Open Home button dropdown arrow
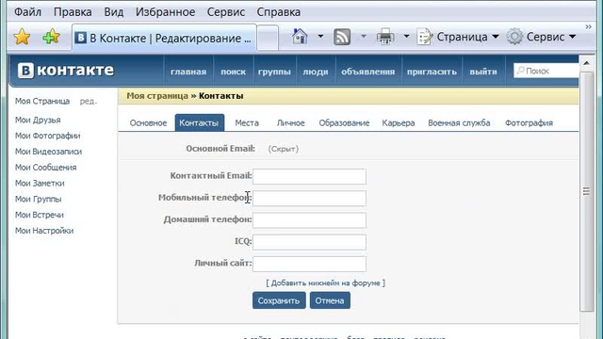Image resolution: width=603 pixels, height=339 pixels. (320, 37)
